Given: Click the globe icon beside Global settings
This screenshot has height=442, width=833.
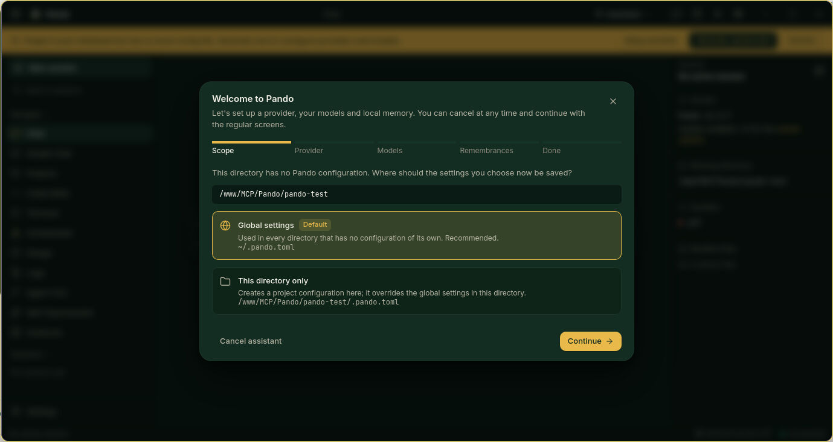Looking at the screenshot, I should click(225, 226).
